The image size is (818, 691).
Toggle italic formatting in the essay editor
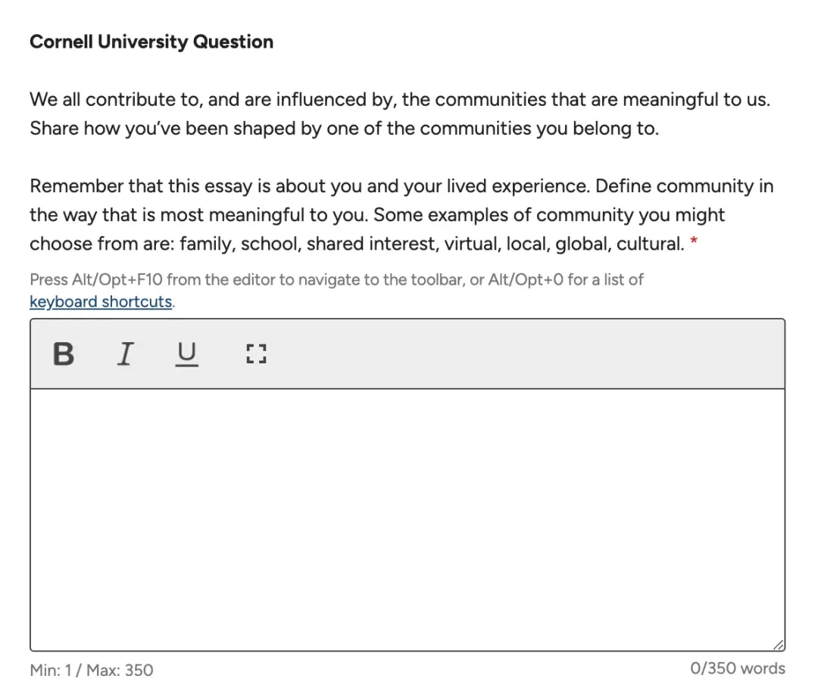[x=125, y=353]
